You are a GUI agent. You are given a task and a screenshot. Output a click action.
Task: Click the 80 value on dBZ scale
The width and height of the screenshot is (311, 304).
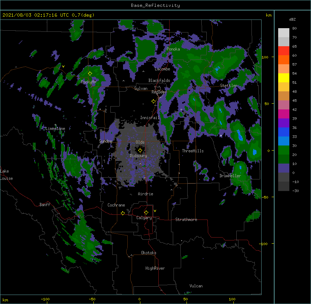coord(294,29)
